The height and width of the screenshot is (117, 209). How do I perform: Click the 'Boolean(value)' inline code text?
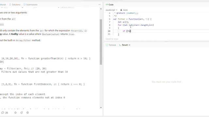[x=51, y=34]
